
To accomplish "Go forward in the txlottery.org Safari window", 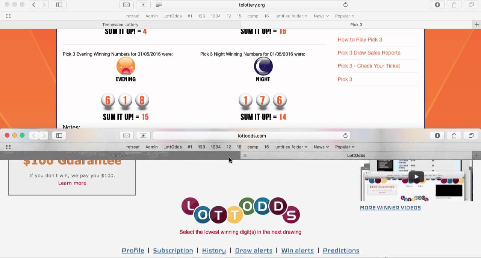I will (x=44, y=5).
